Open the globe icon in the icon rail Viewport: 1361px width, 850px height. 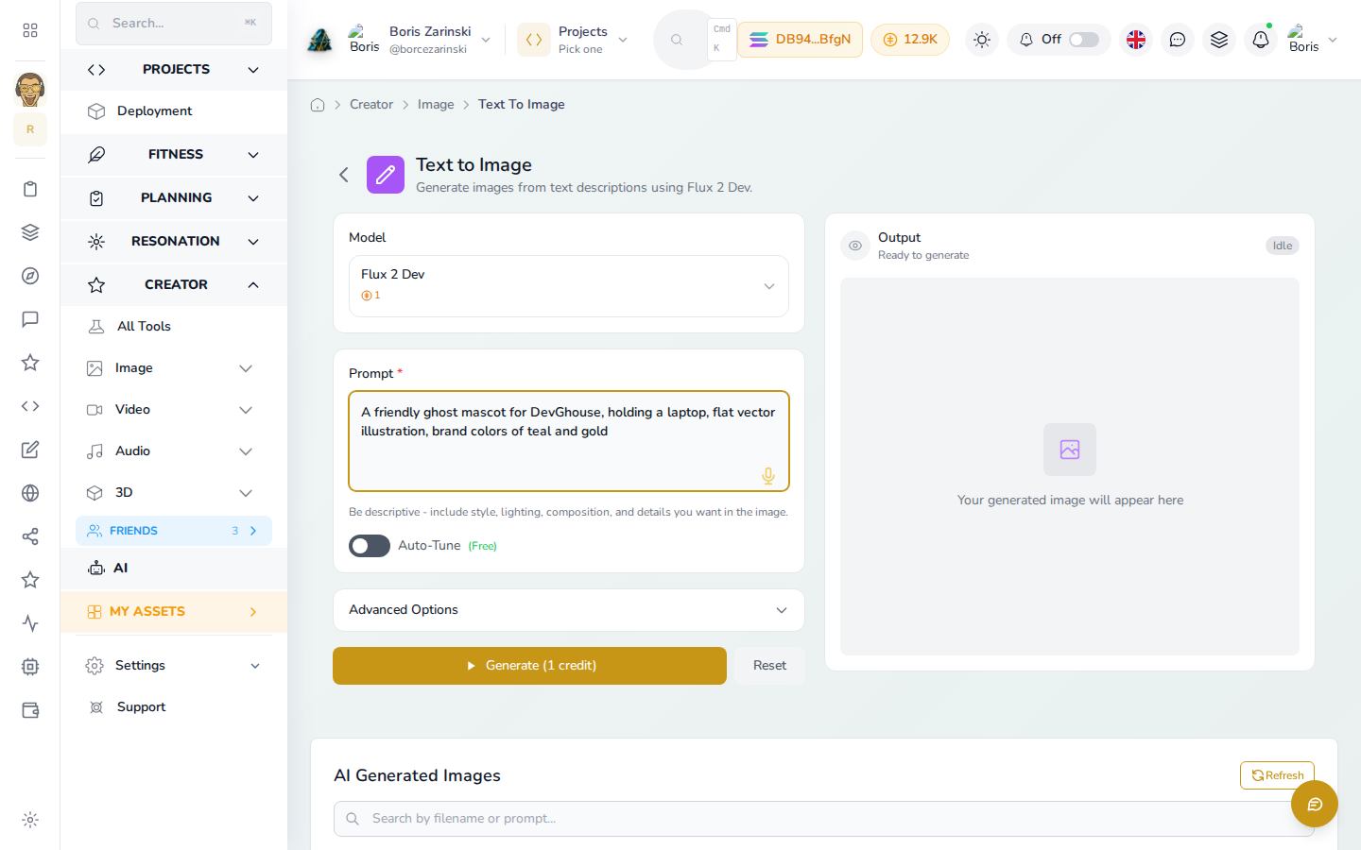[x=30, y=493]
